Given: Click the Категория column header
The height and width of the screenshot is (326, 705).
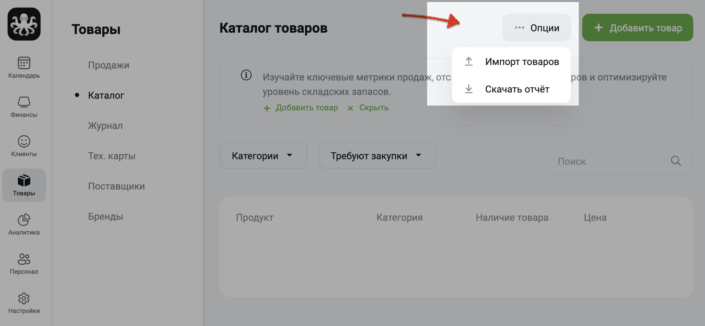Looking at the screenshot, I should point(399,217).
